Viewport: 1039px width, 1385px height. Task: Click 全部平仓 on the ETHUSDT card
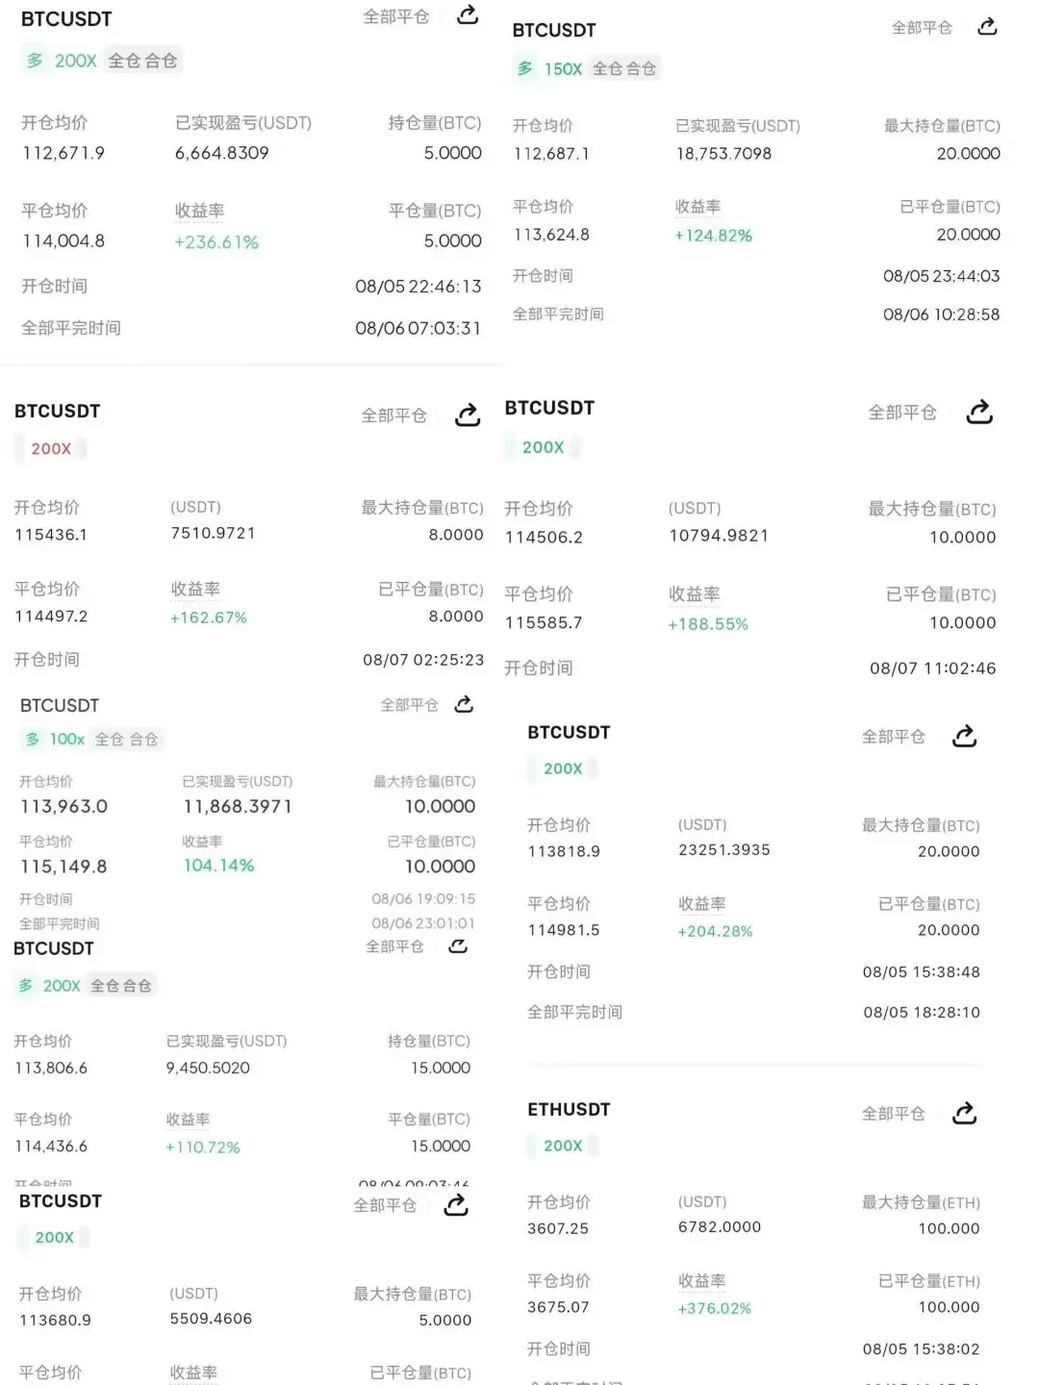click(894, 1114)
